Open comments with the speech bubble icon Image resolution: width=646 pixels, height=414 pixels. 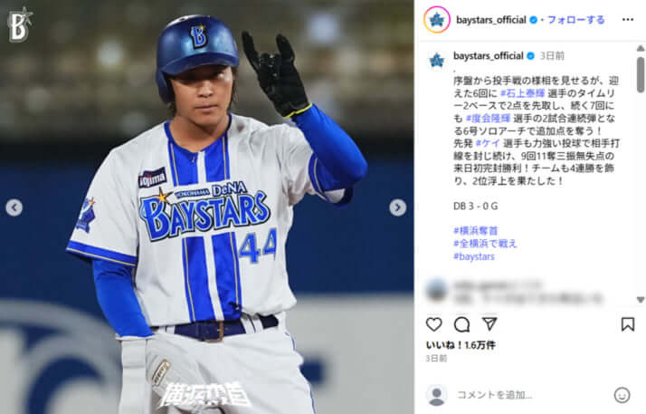click(461, 324)
